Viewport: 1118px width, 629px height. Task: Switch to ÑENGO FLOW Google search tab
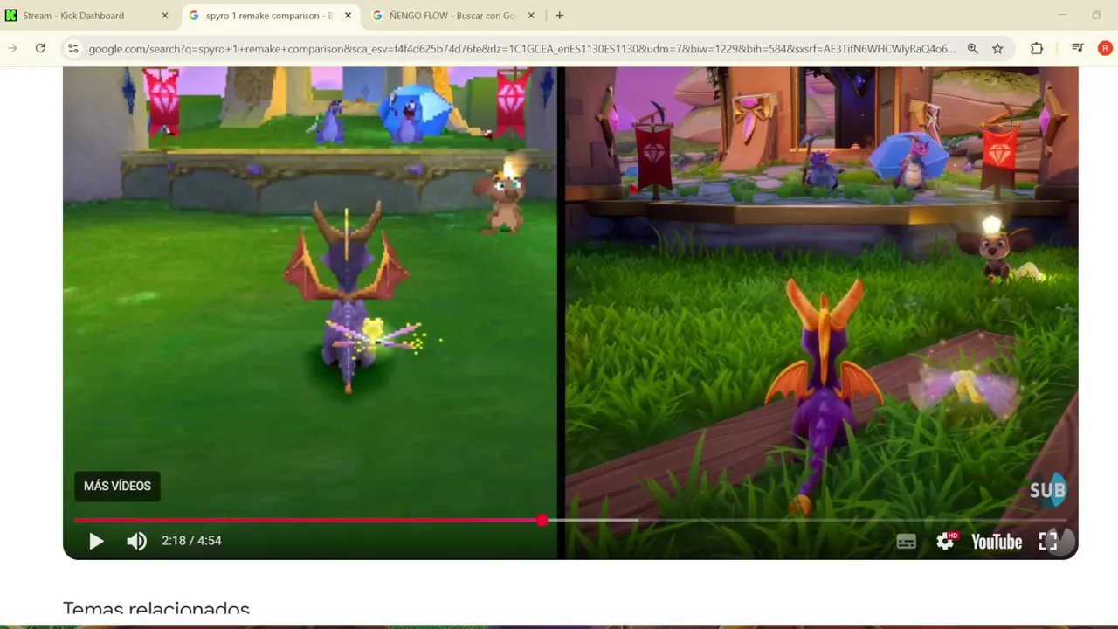[x=452, y=16]
